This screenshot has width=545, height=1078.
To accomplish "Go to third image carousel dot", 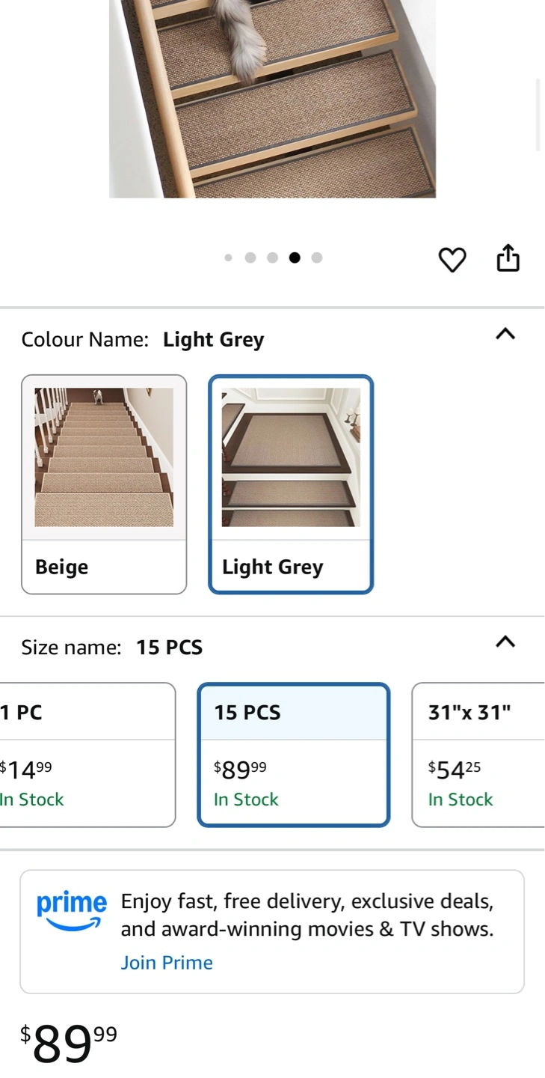I will [x=272, y=258].
